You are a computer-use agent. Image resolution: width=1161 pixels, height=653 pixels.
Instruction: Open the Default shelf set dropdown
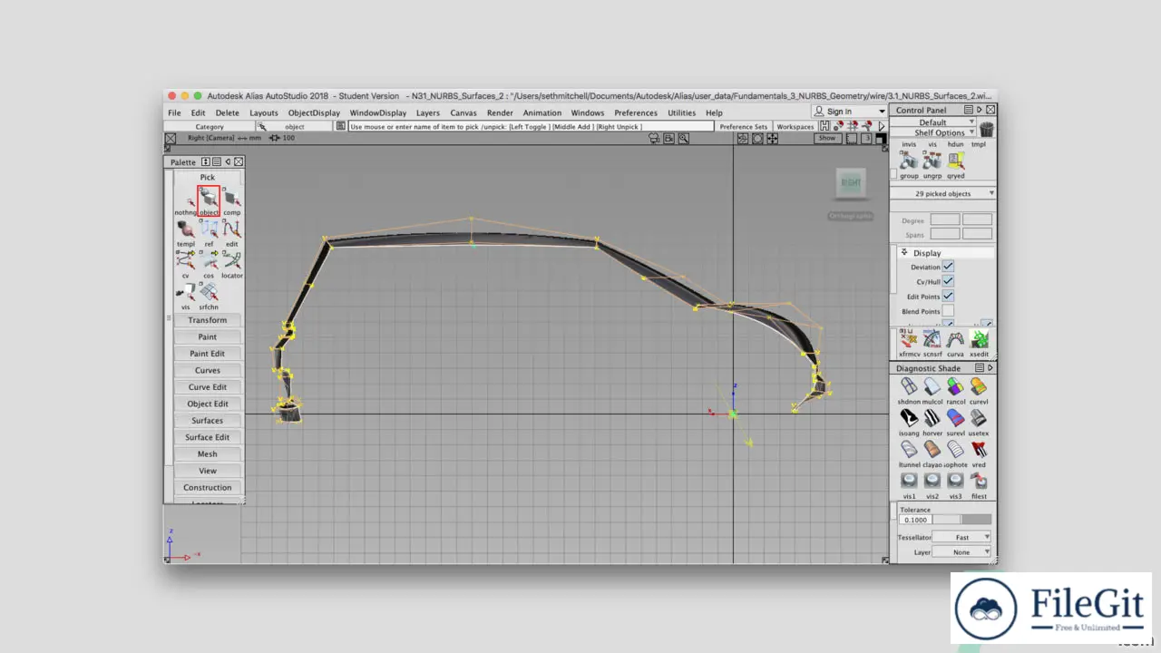(933, 122)
